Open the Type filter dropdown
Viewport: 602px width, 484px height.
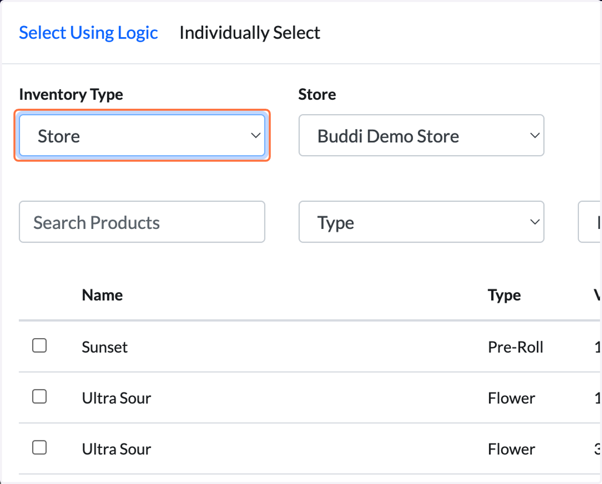421,222
